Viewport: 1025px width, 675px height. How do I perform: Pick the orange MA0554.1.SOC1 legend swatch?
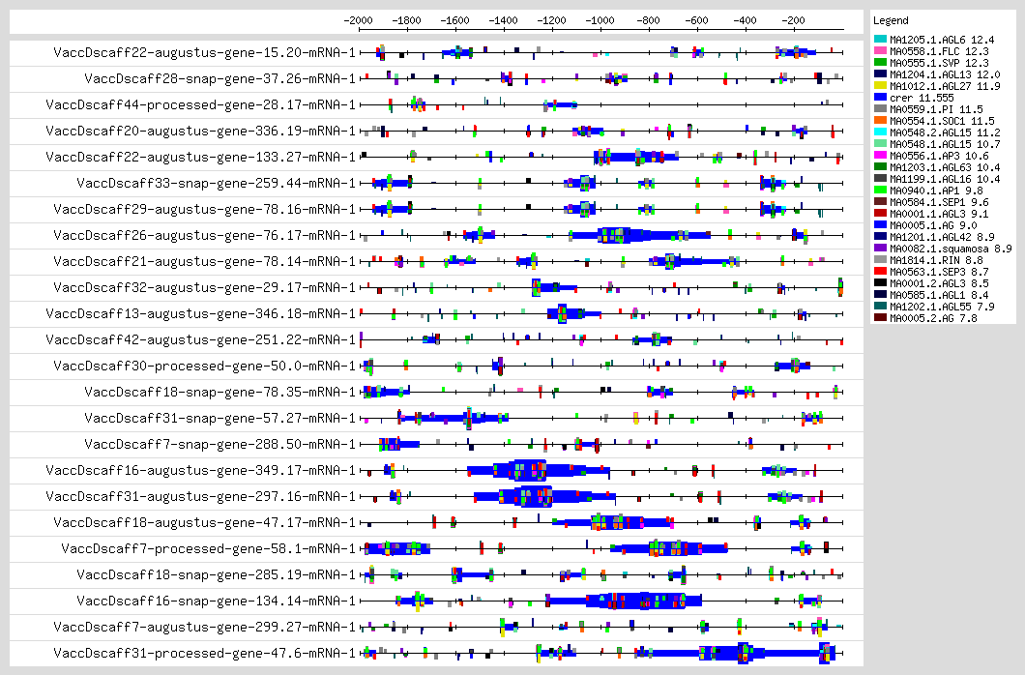[880, 121]
